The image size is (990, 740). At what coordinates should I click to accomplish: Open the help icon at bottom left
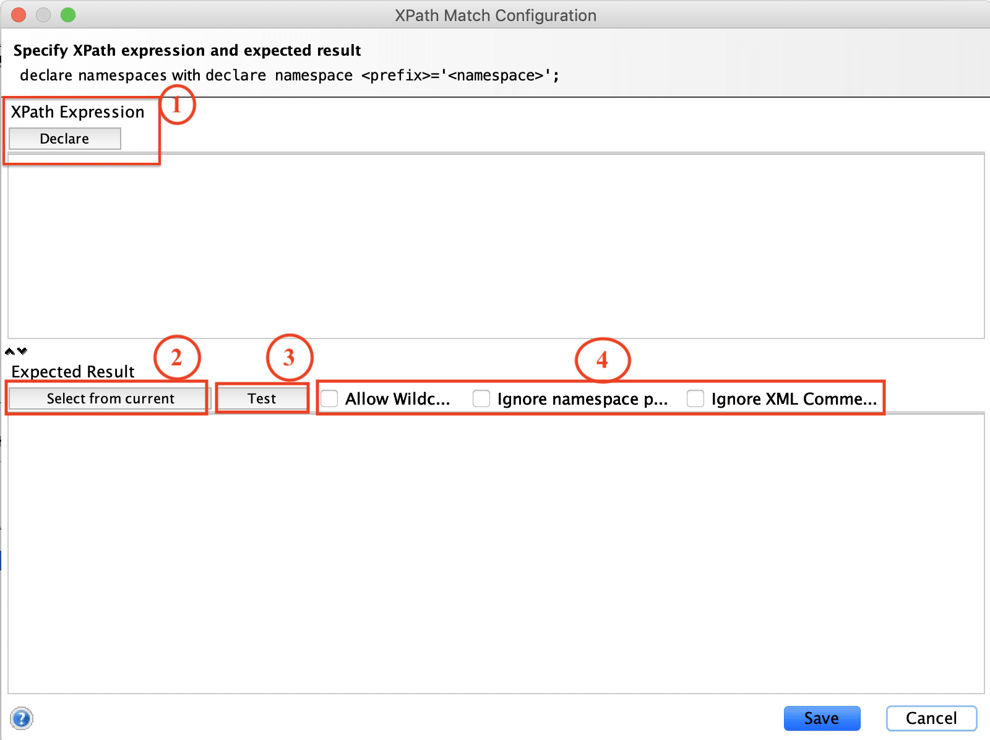[x=22, y=718]
